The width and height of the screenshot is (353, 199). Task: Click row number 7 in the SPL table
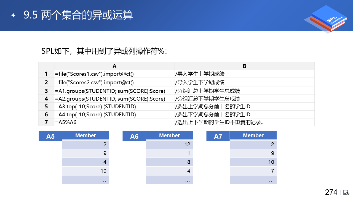[46, 122]
